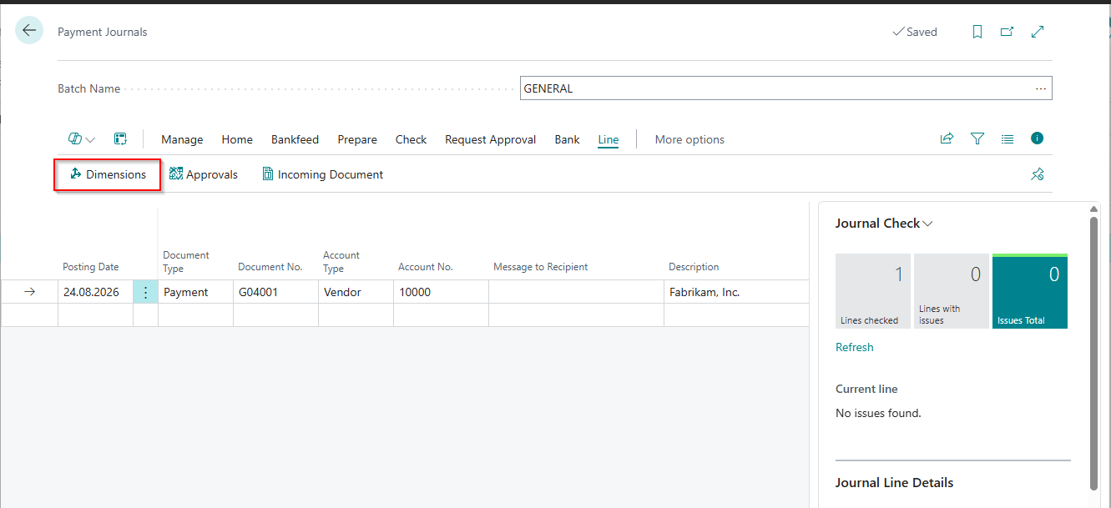Select the Line menu tab

(x=609, y=139)
